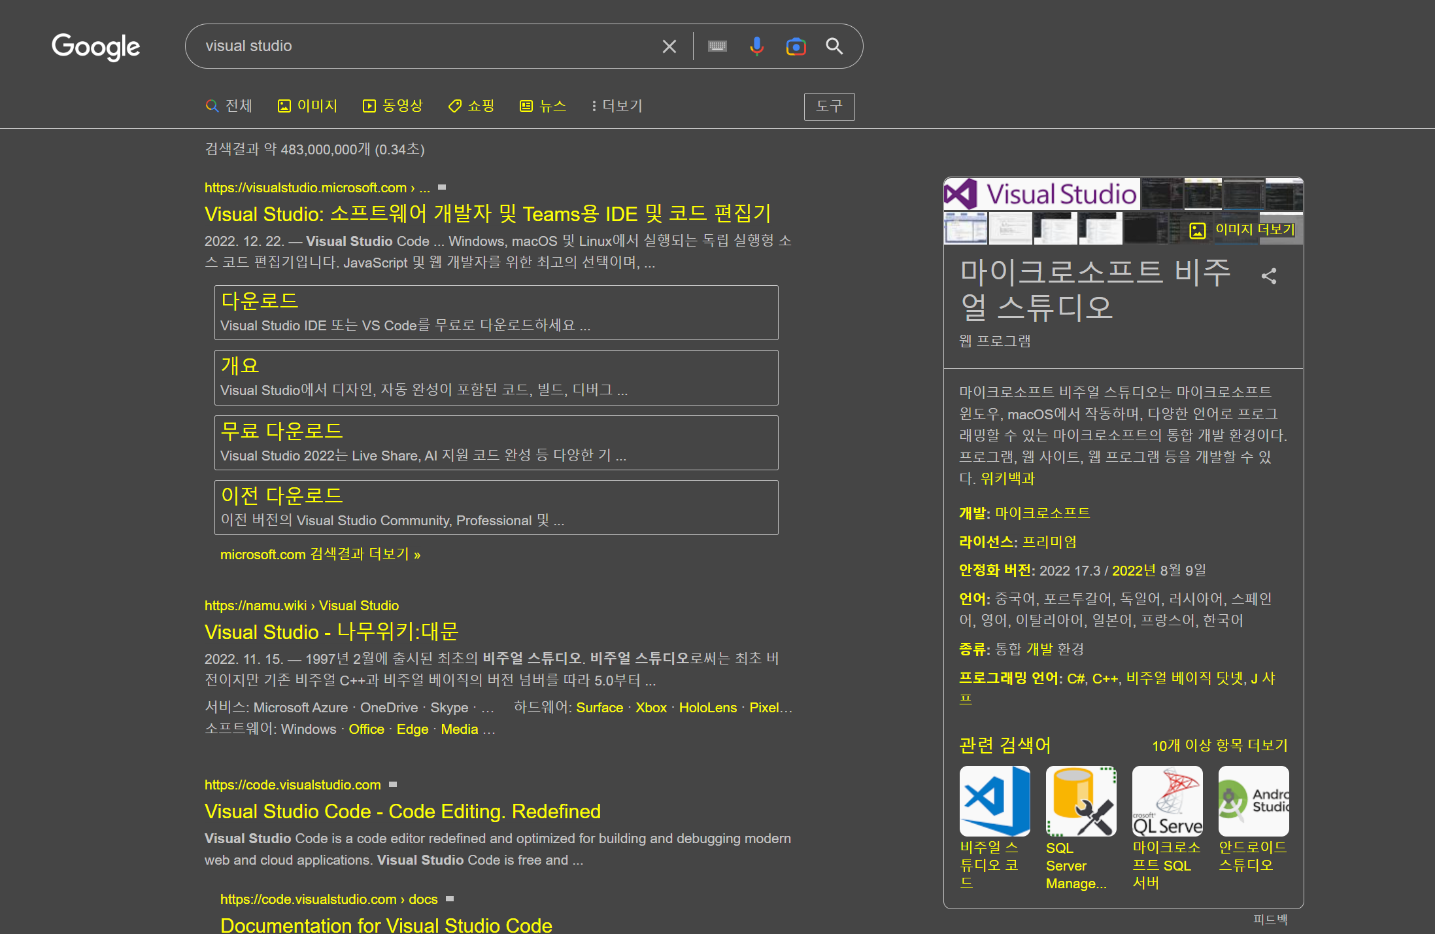Open the on-screen keyboard icon

click(x=717, y=46)
